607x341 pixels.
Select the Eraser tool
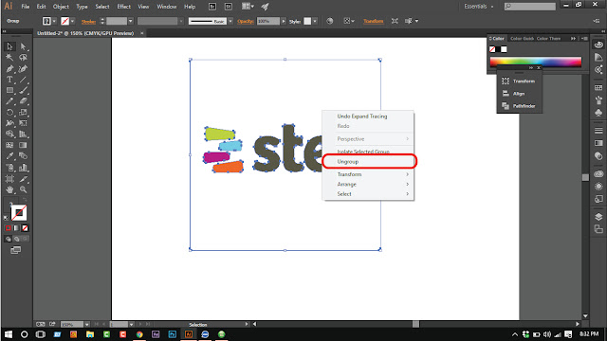click(x=23, y=101)
